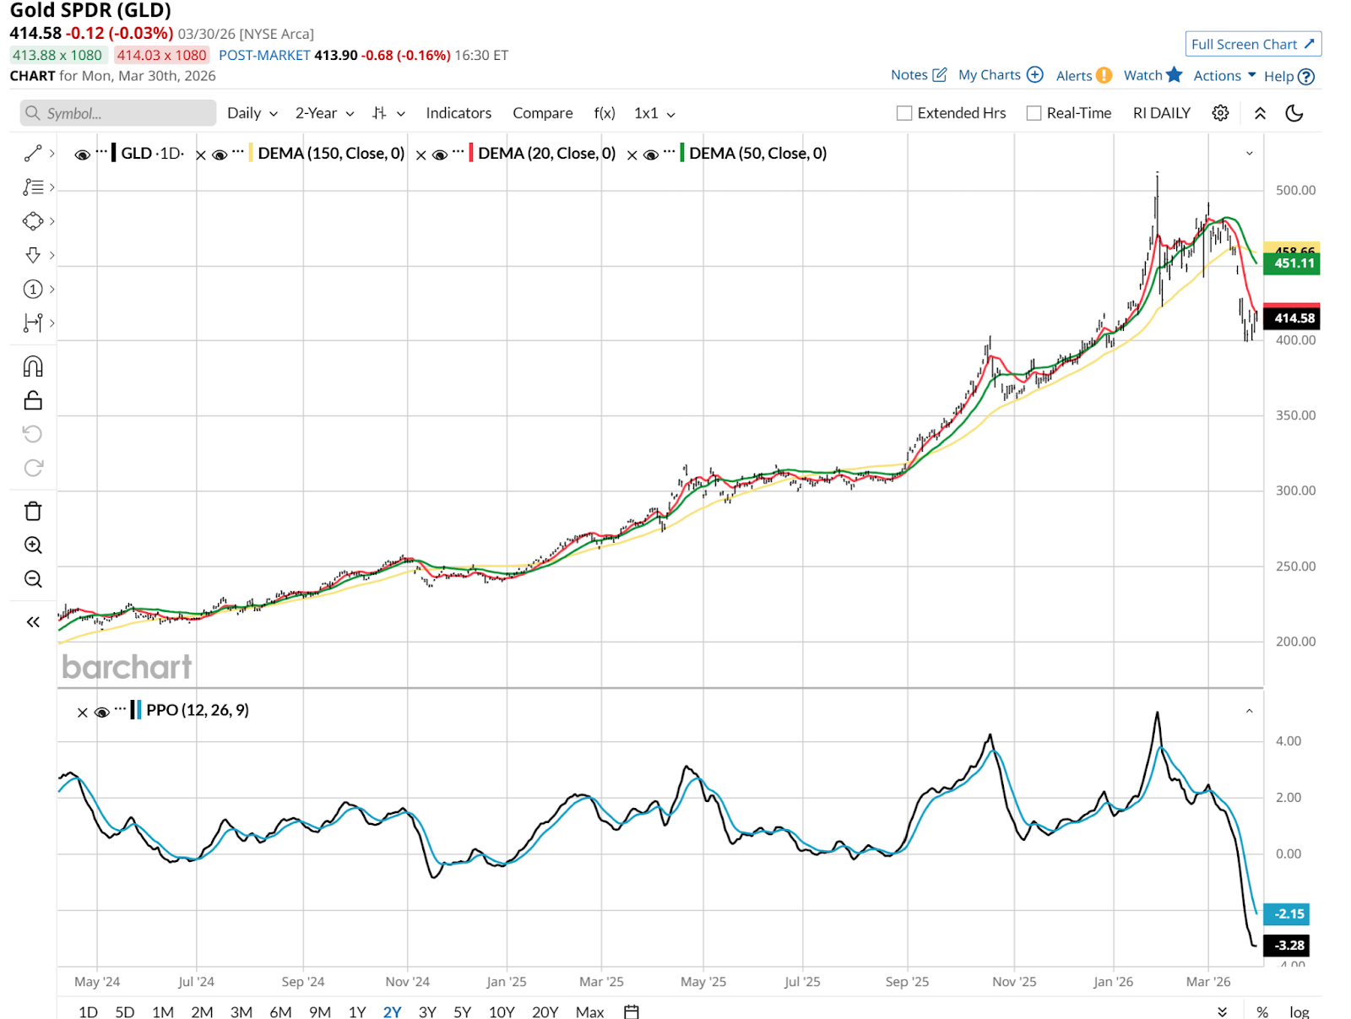Select the trend line drawing tool
The width and height of the screenshot is (1351, 1019).
pos(33,153)
